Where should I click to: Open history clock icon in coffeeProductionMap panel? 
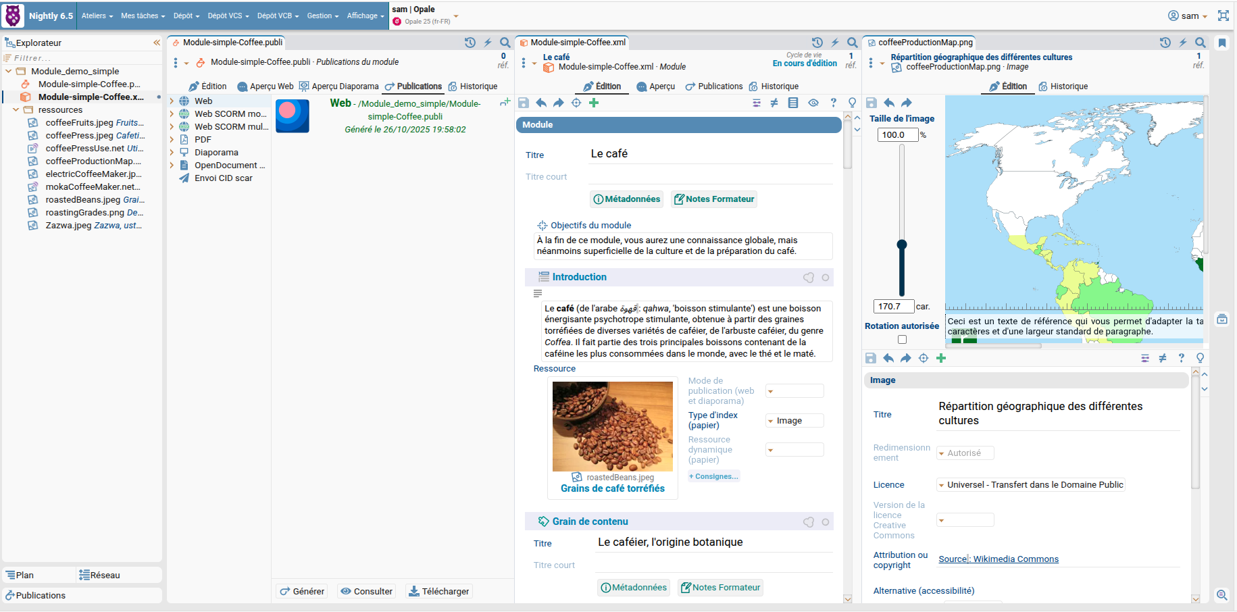(1165, 43)
